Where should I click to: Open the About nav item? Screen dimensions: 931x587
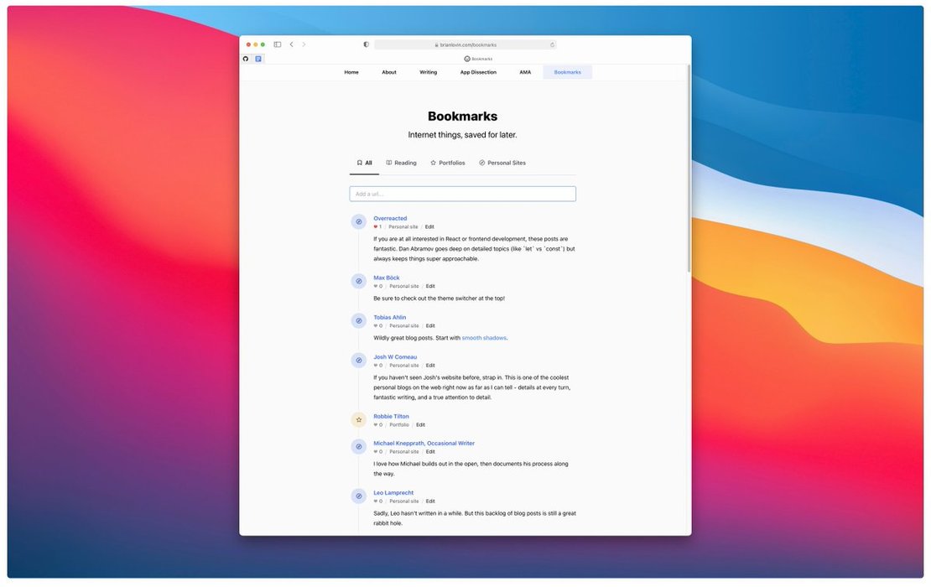click(389, 72)
